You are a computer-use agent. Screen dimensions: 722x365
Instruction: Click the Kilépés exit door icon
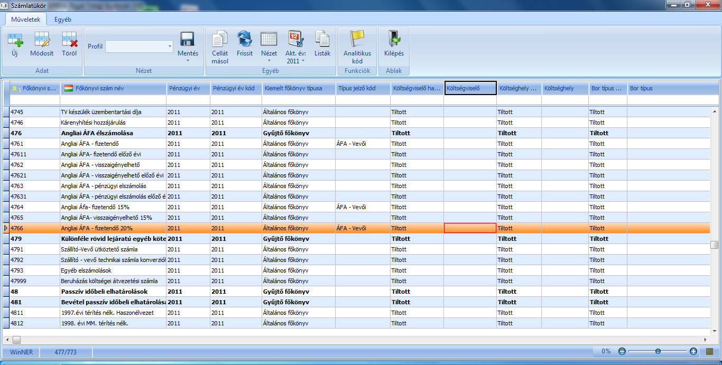click(394, 39)
